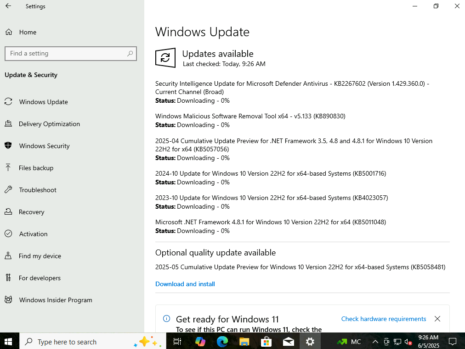The image size is (465, 349).
Task: Focus the Find a setting search box
Action: coord(71,54)
